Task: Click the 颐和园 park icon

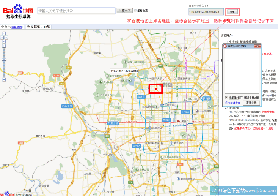Action: 130,81
